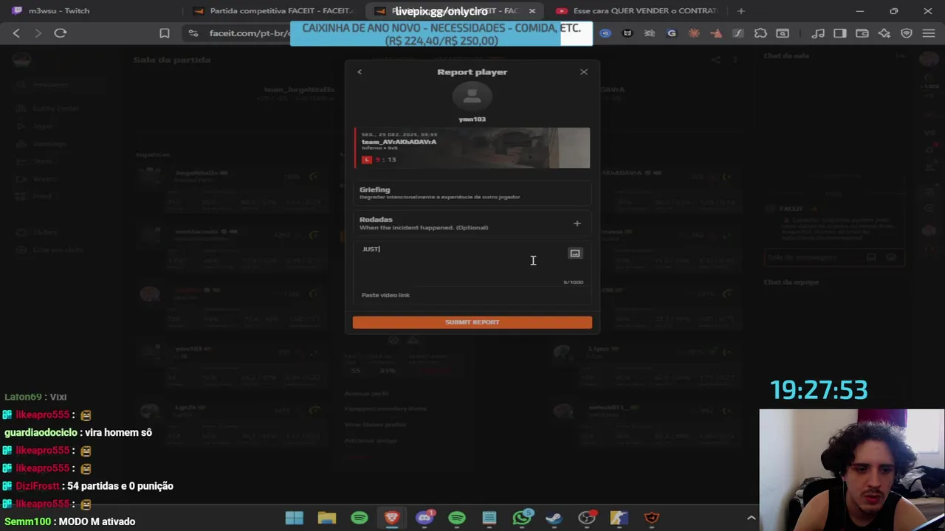This screenshot has width=945, height=531.
Task: Open the site settings icon beside the URL
Action: click(193, 33)
